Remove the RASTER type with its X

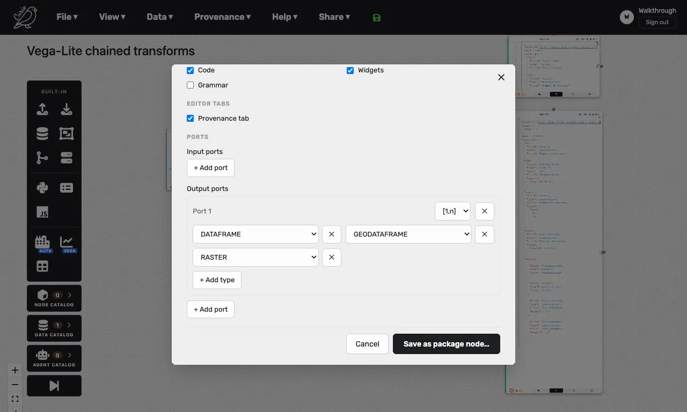(332, 257)
